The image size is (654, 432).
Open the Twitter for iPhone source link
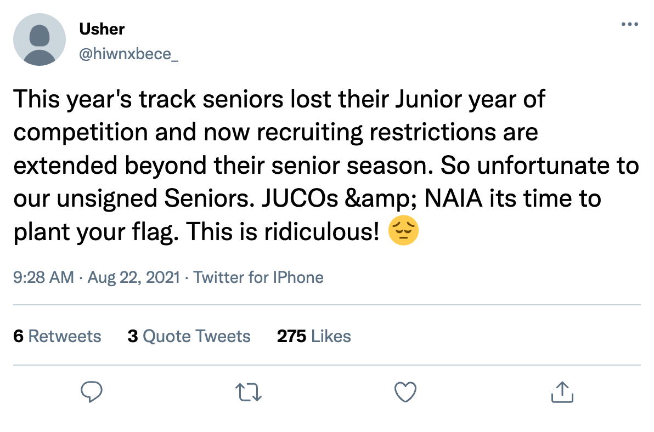coord(258,277)
